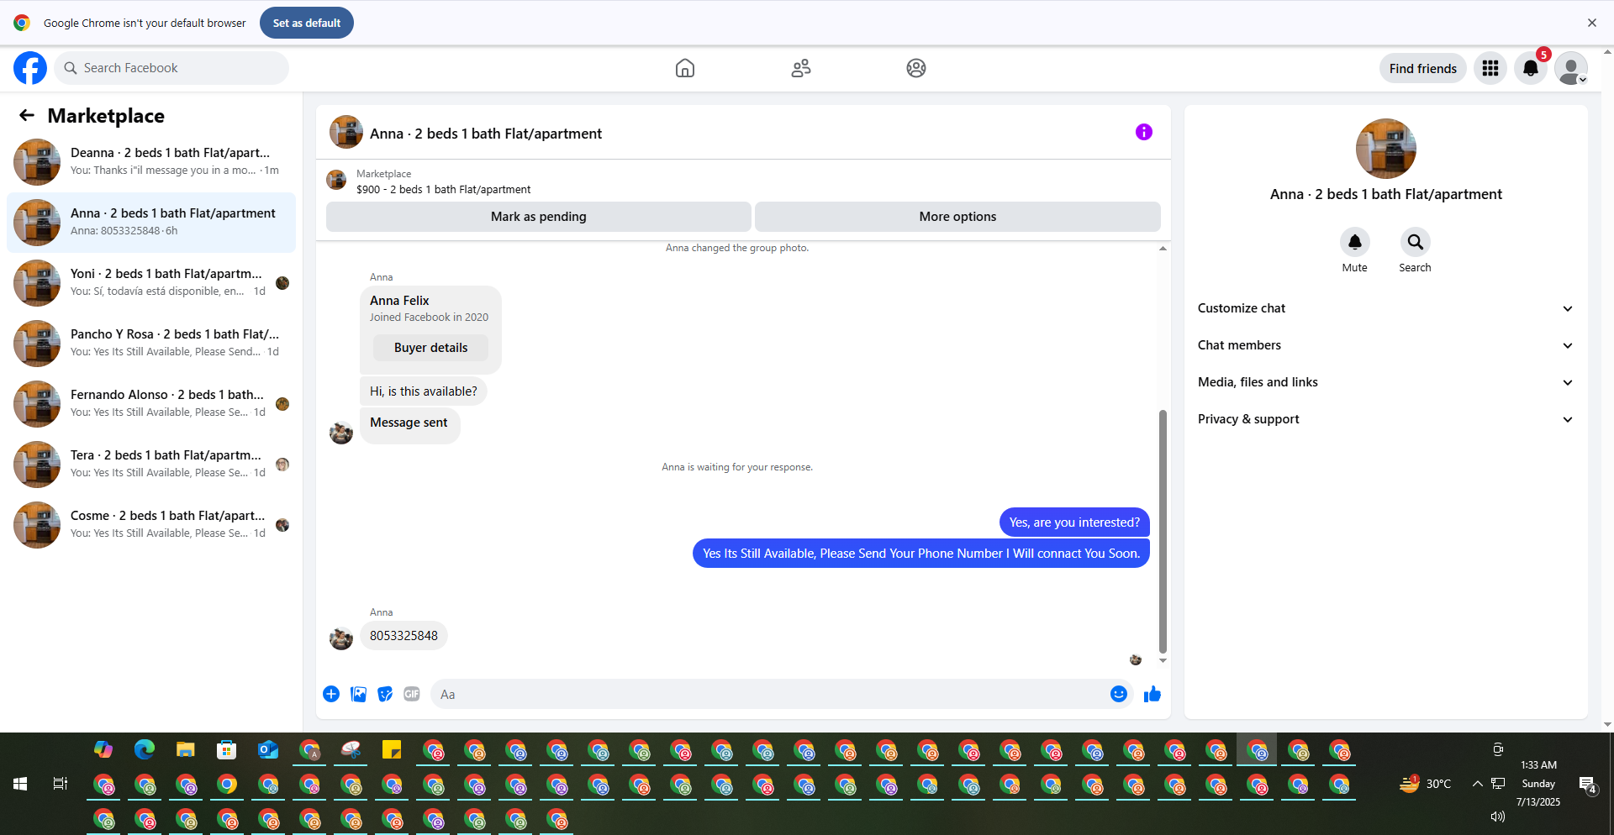Click the phone number message 8053325848
The height and width of the screenshot is (835, 1614).
403,636
